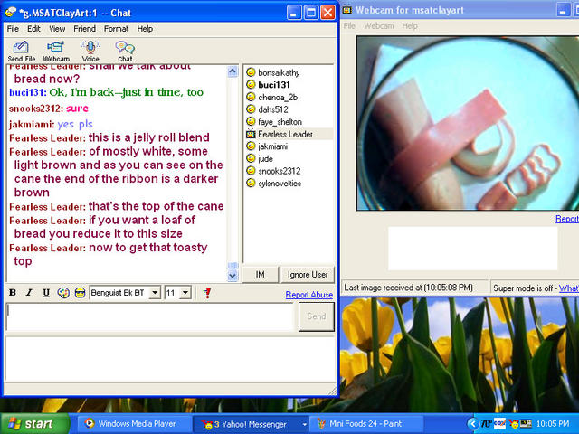Viewport: 579px width, 434px height.
Task: Open the emoticon picker with sunglasses smiley
Action: (80, 293)
